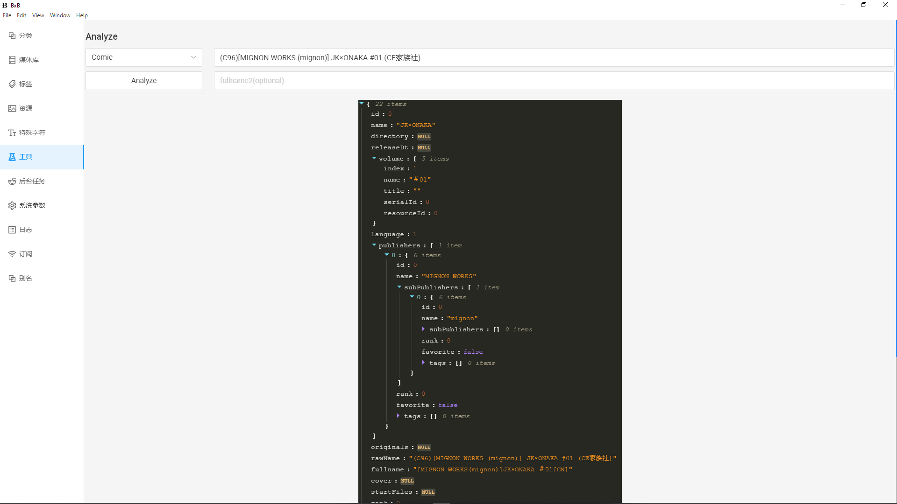
Task: Select the 特殊字符 special characters icon
Action: pyautogui.click(x=12, y=133)
